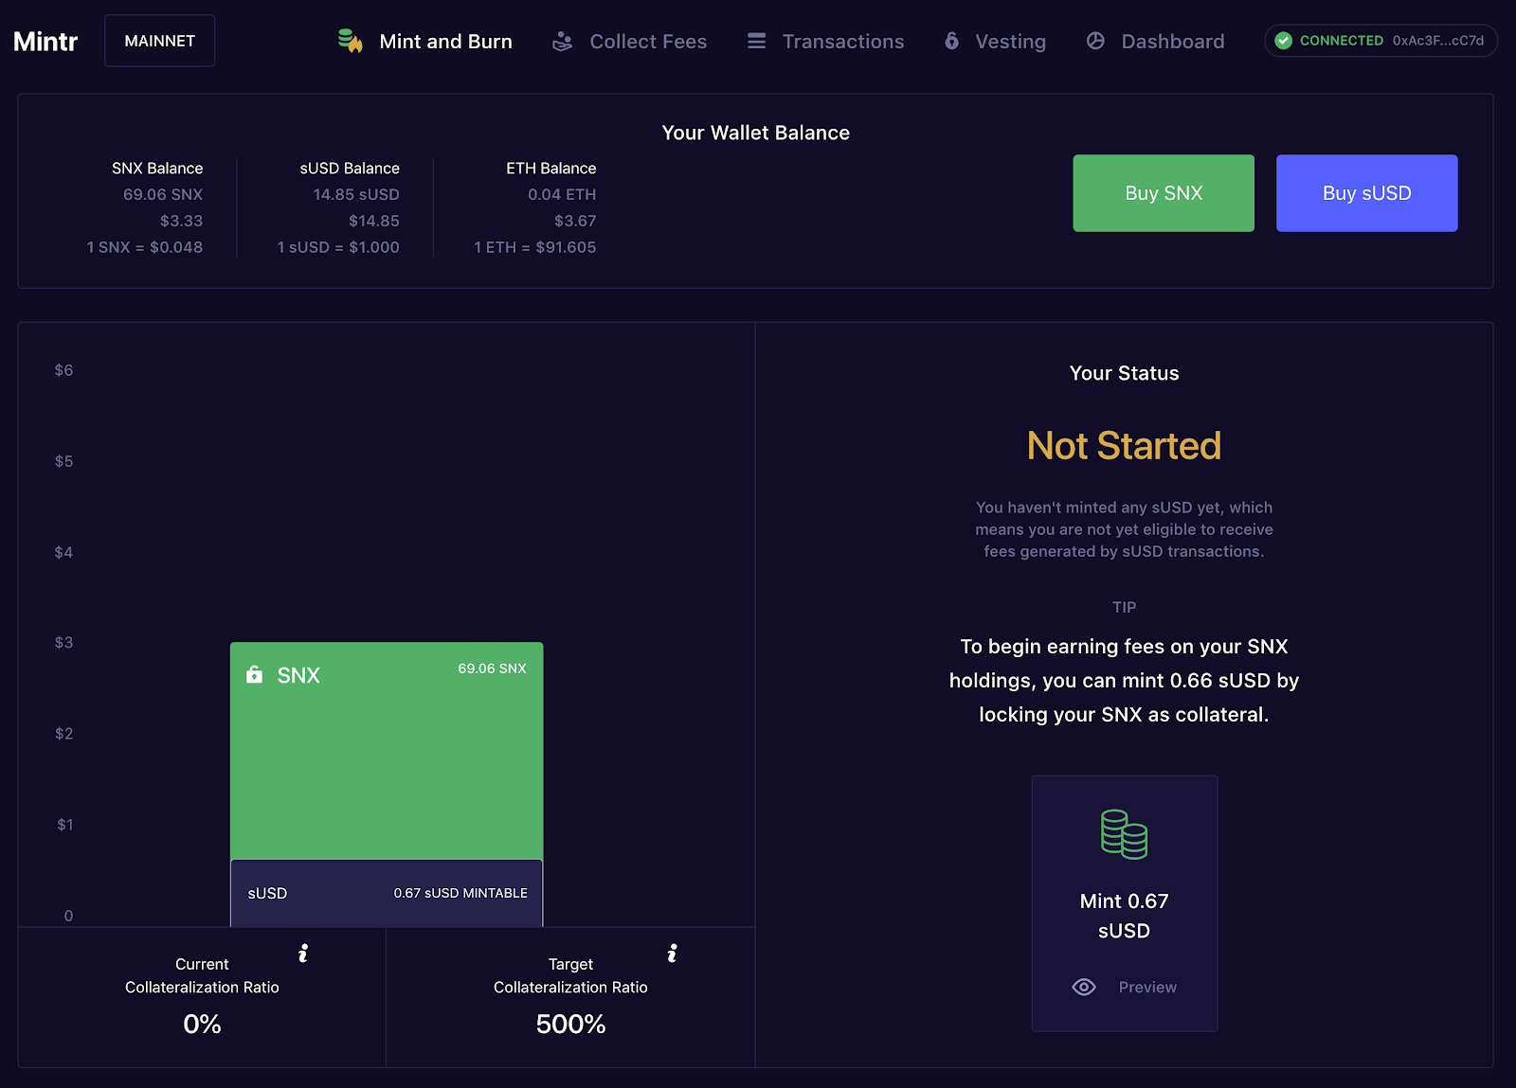Click the Buy SNX button
This screenshot has width=1516, height=1088.
1164,193
